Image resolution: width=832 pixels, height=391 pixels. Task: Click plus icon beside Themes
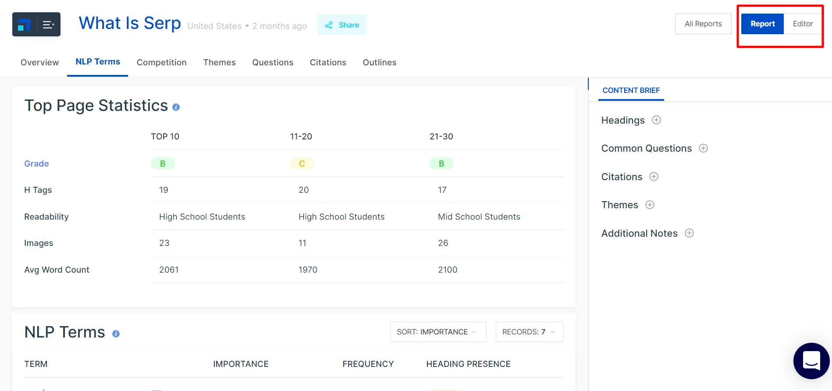[650, 205]
